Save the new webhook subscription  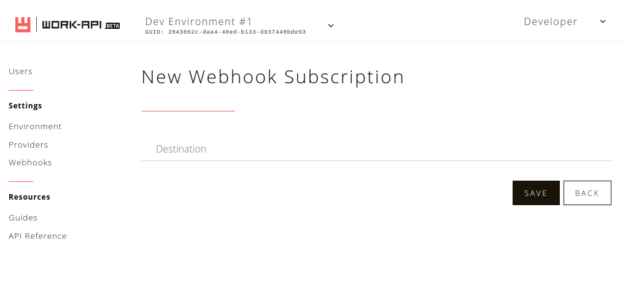536,193
